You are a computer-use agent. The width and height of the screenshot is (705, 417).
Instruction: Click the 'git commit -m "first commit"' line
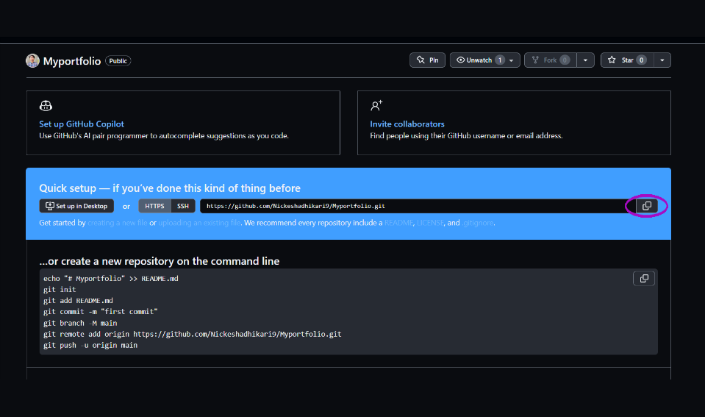pos(100,312)
